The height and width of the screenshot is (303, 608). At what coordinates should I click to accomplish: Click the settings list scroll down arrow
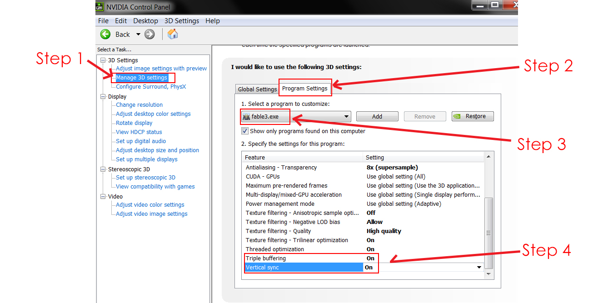[x=489, y=274]
